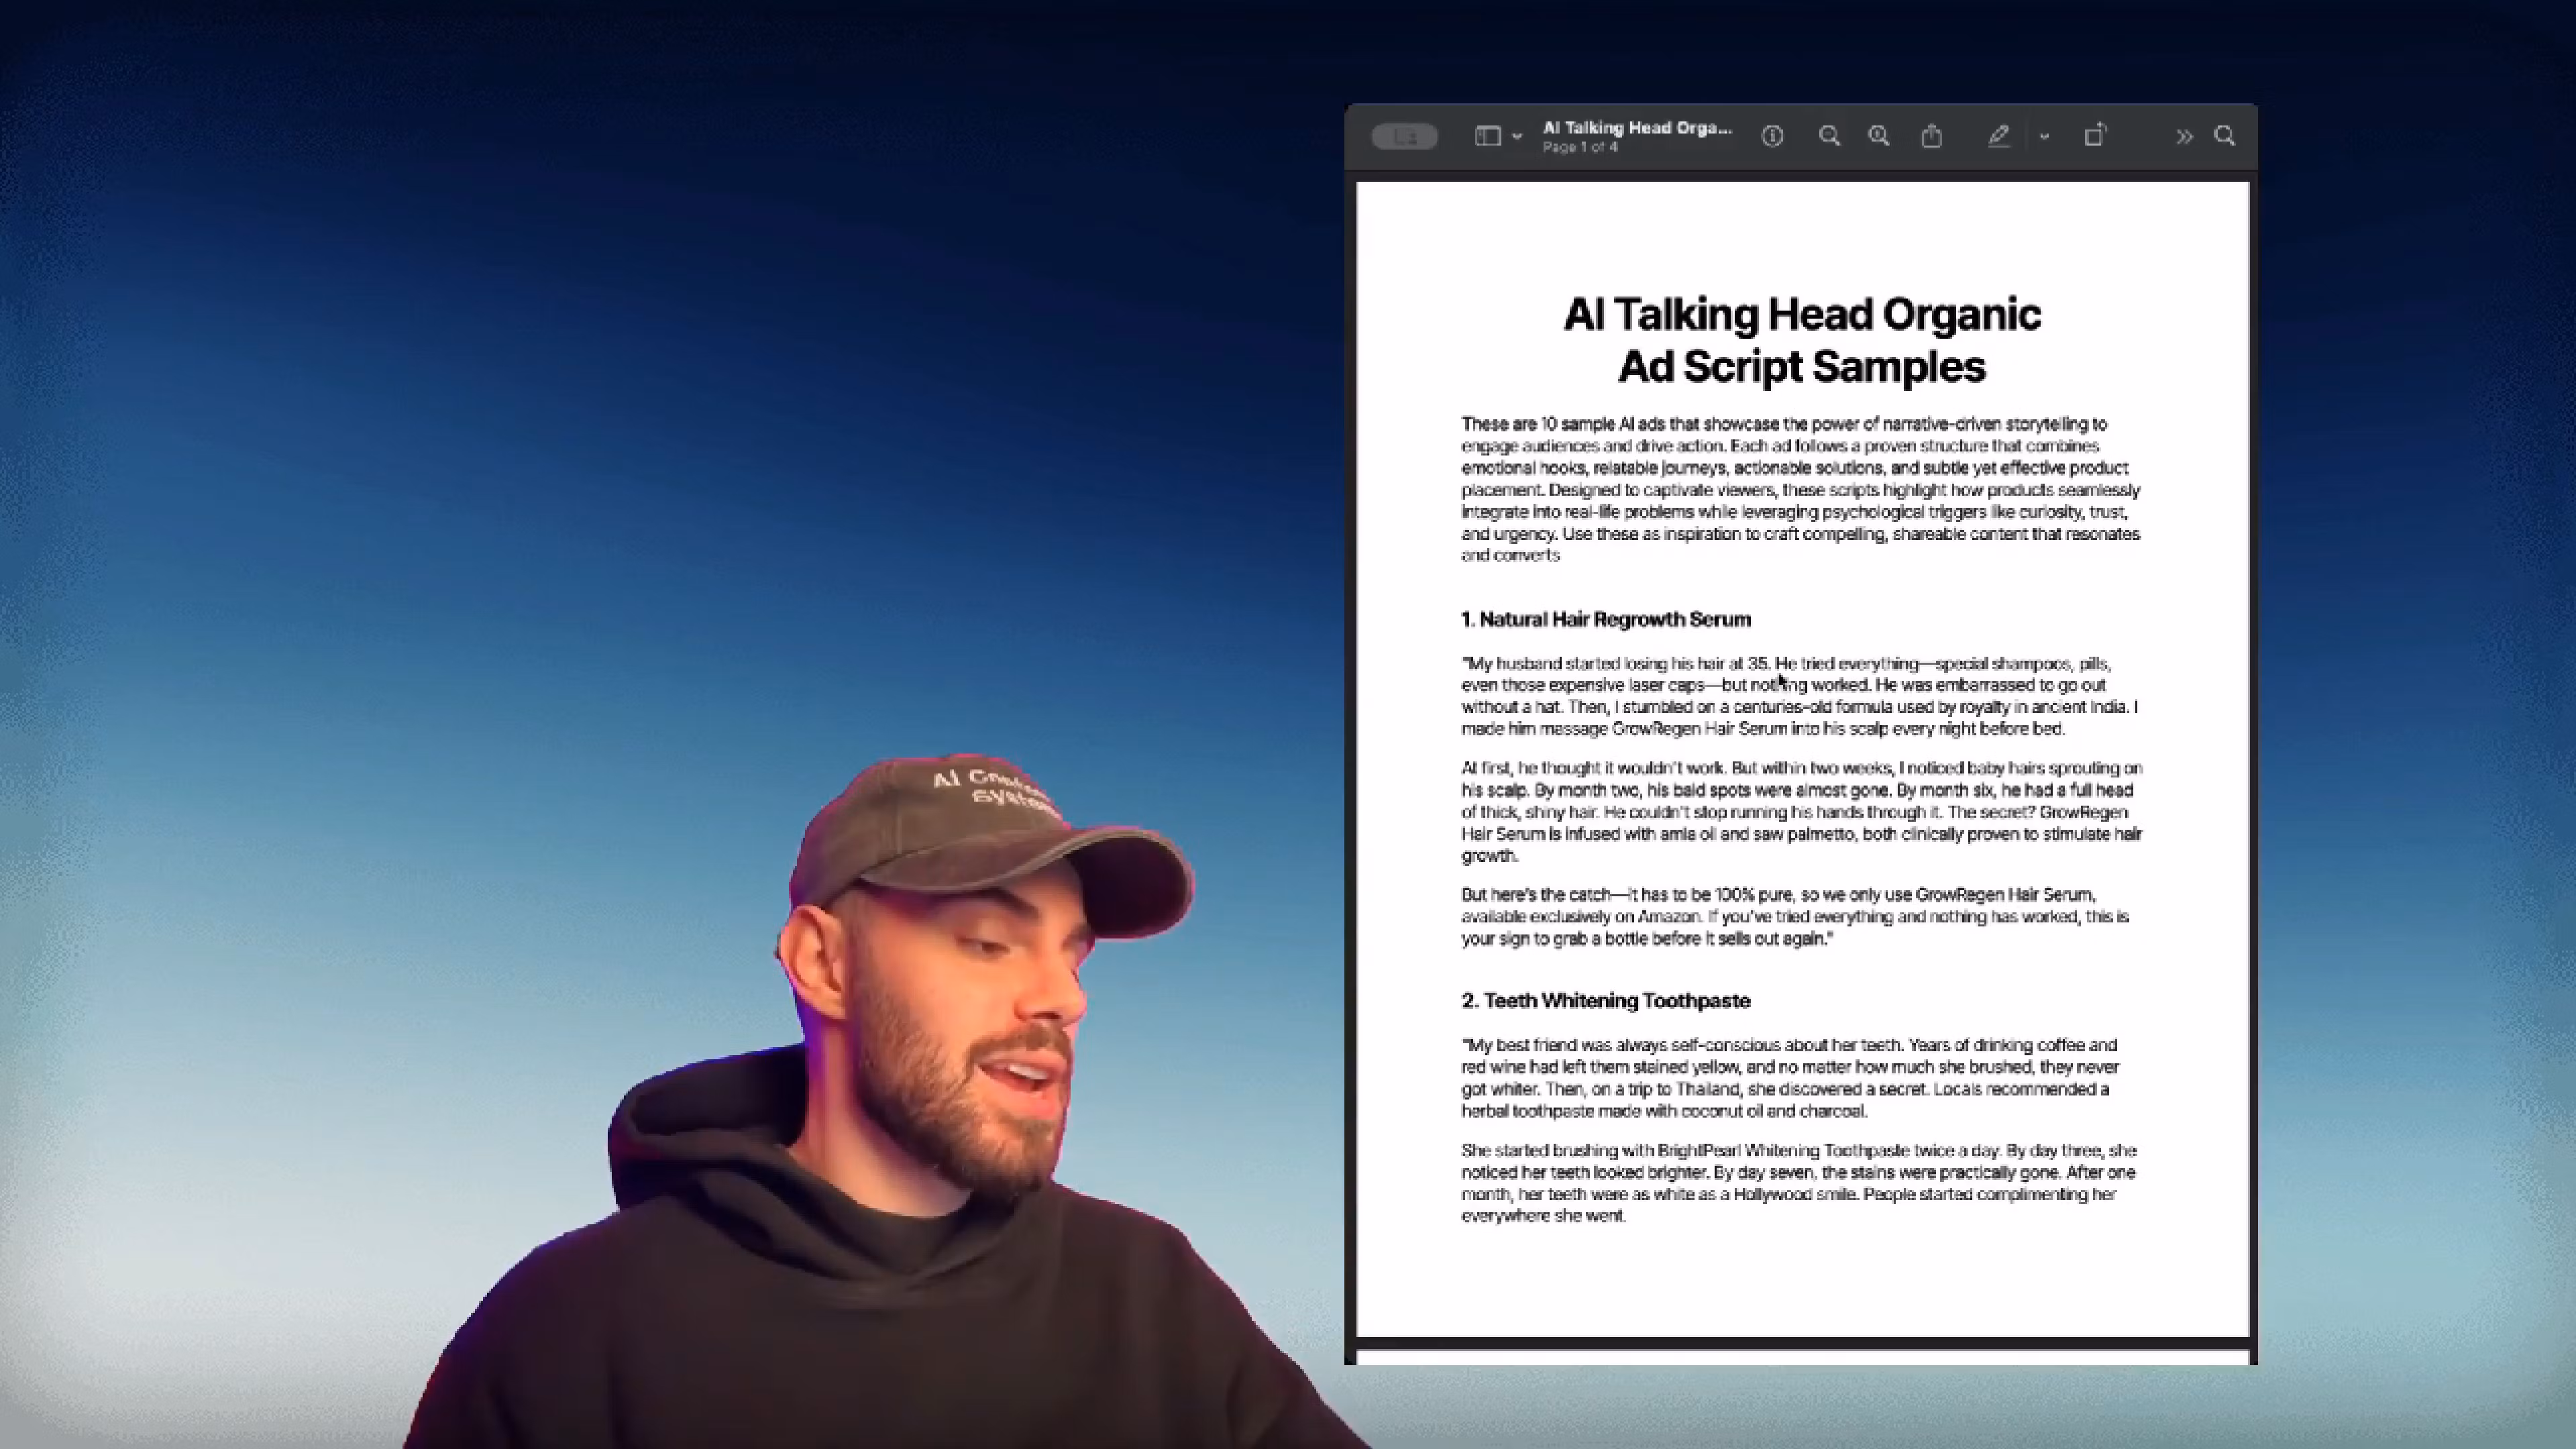
Task: Click the Zoom Out magnifier
Action: [x=1829, y=136]
